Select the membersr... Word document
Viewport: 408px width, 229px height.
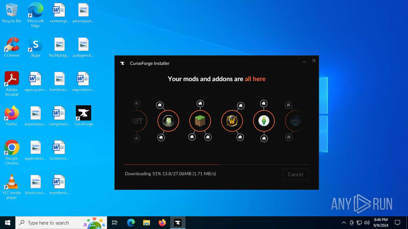pos(59,184)
